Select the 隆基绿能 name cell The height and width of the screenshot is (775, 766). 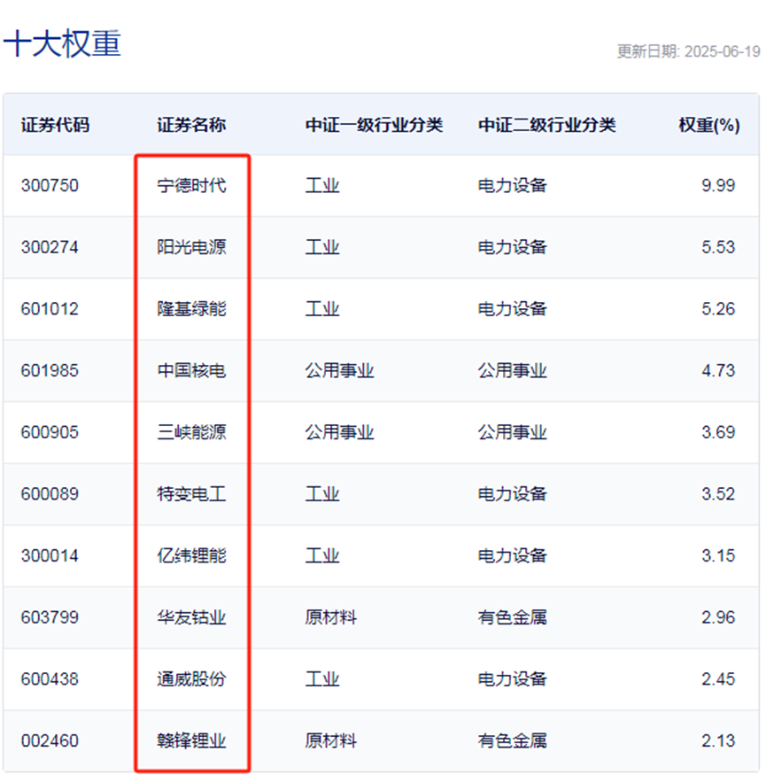pyautogui.click(x=191, y=309)
